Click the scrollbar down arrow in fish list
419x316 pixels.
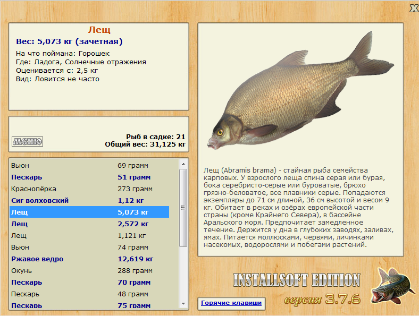click(183, 304)
